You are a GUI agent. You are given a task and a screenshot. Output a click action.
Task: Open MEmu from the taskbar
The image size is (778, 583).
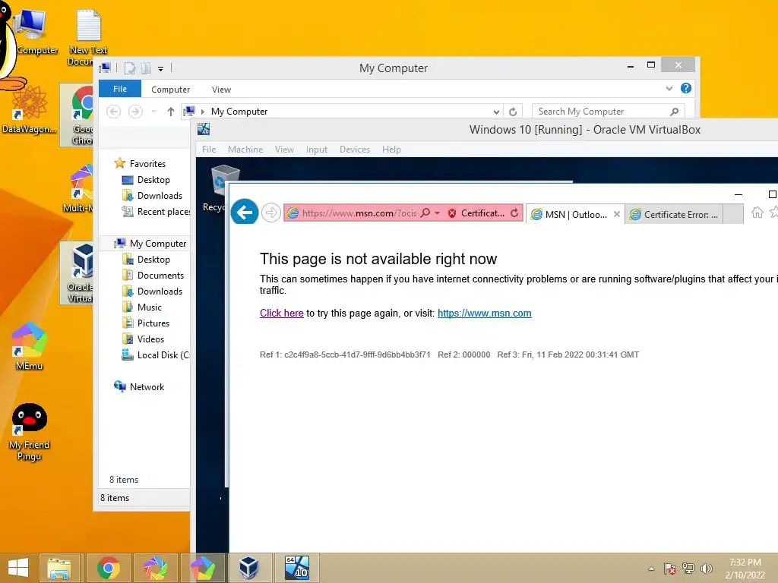coord(202,568)
